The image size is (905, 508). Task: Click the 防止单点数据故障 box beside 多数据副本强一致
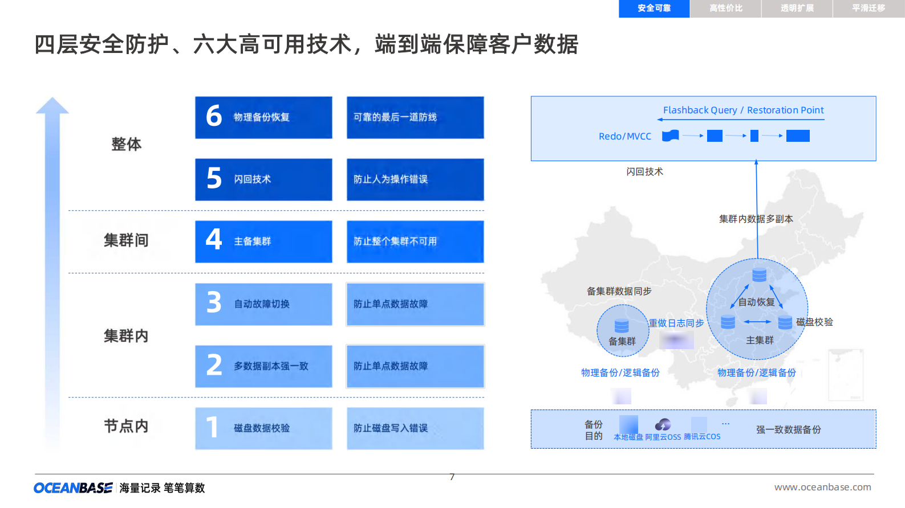tap(415, 366)
